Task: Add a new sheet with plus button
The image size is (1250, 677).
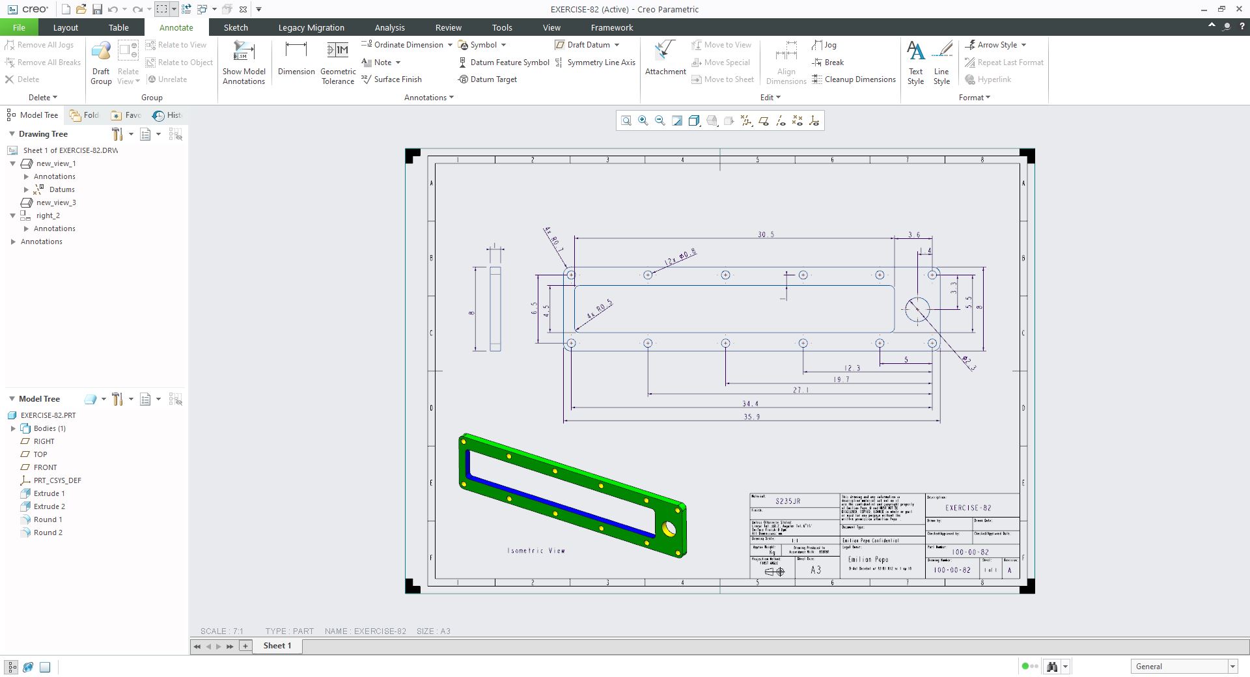Action: (245, 646)
